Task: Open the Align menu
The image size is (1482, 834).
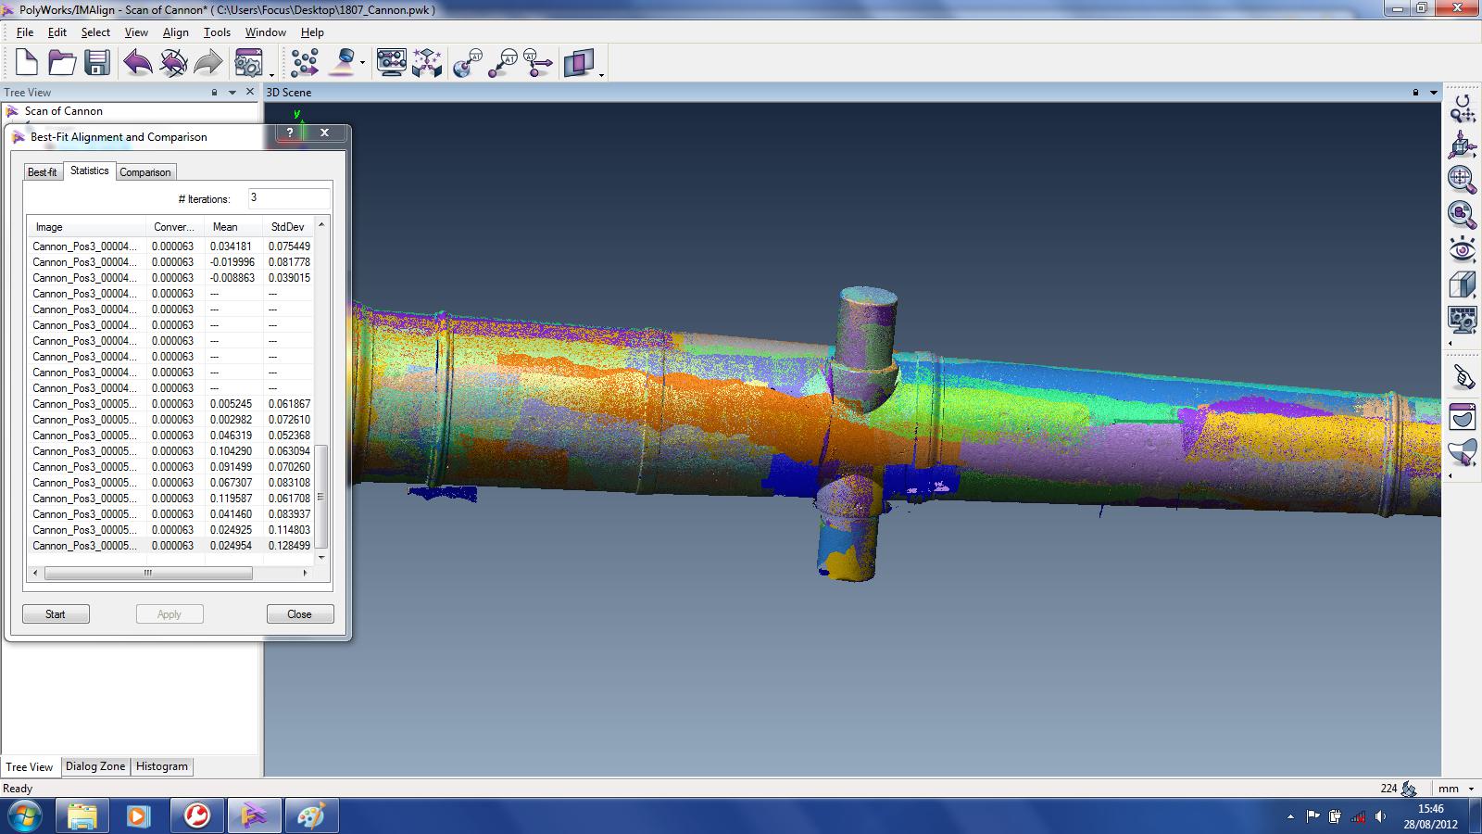Action: click(x=175, y=32)
